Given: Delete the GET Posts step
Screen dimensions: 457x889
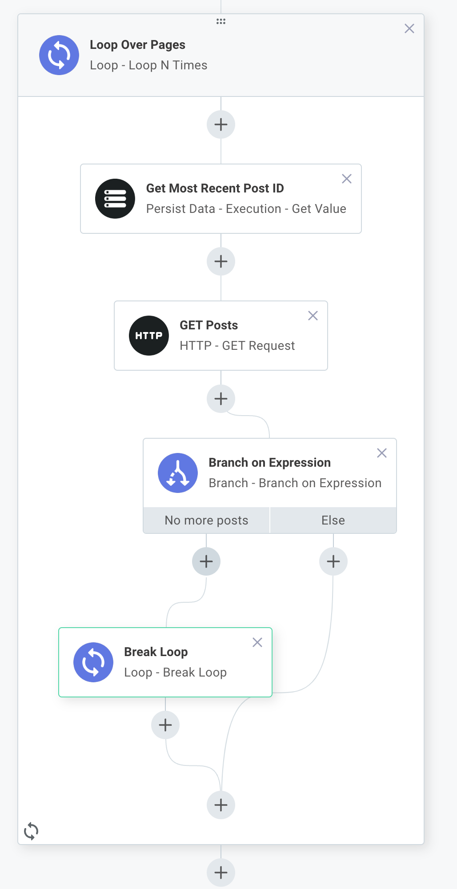Looking at the screenshot, I should click(313, 316).
